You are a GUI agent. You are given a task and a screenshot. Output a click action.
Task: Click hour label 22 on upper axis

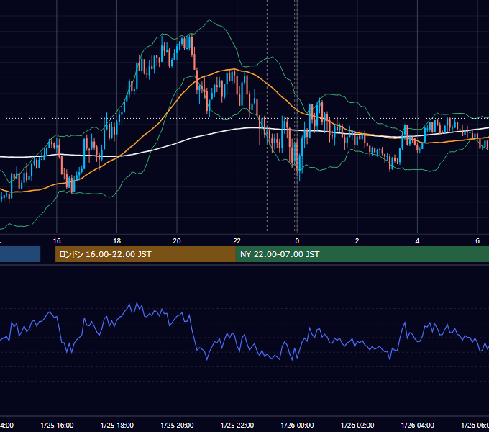click(237, 241)
